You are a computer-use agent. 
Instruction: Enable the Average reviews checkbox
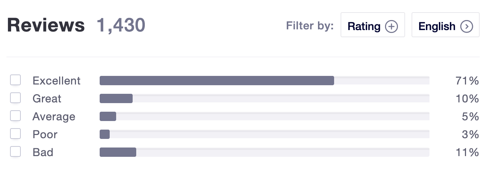[x=15, y=116]
